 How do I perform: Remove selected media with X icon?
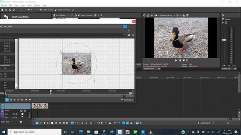tap(72, 15)
